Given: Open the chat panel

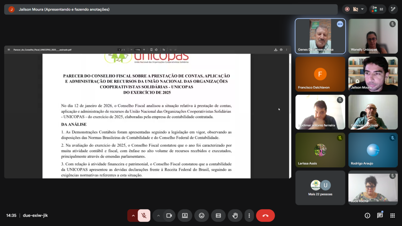Looking at the screenshot, I should point(380,216).
